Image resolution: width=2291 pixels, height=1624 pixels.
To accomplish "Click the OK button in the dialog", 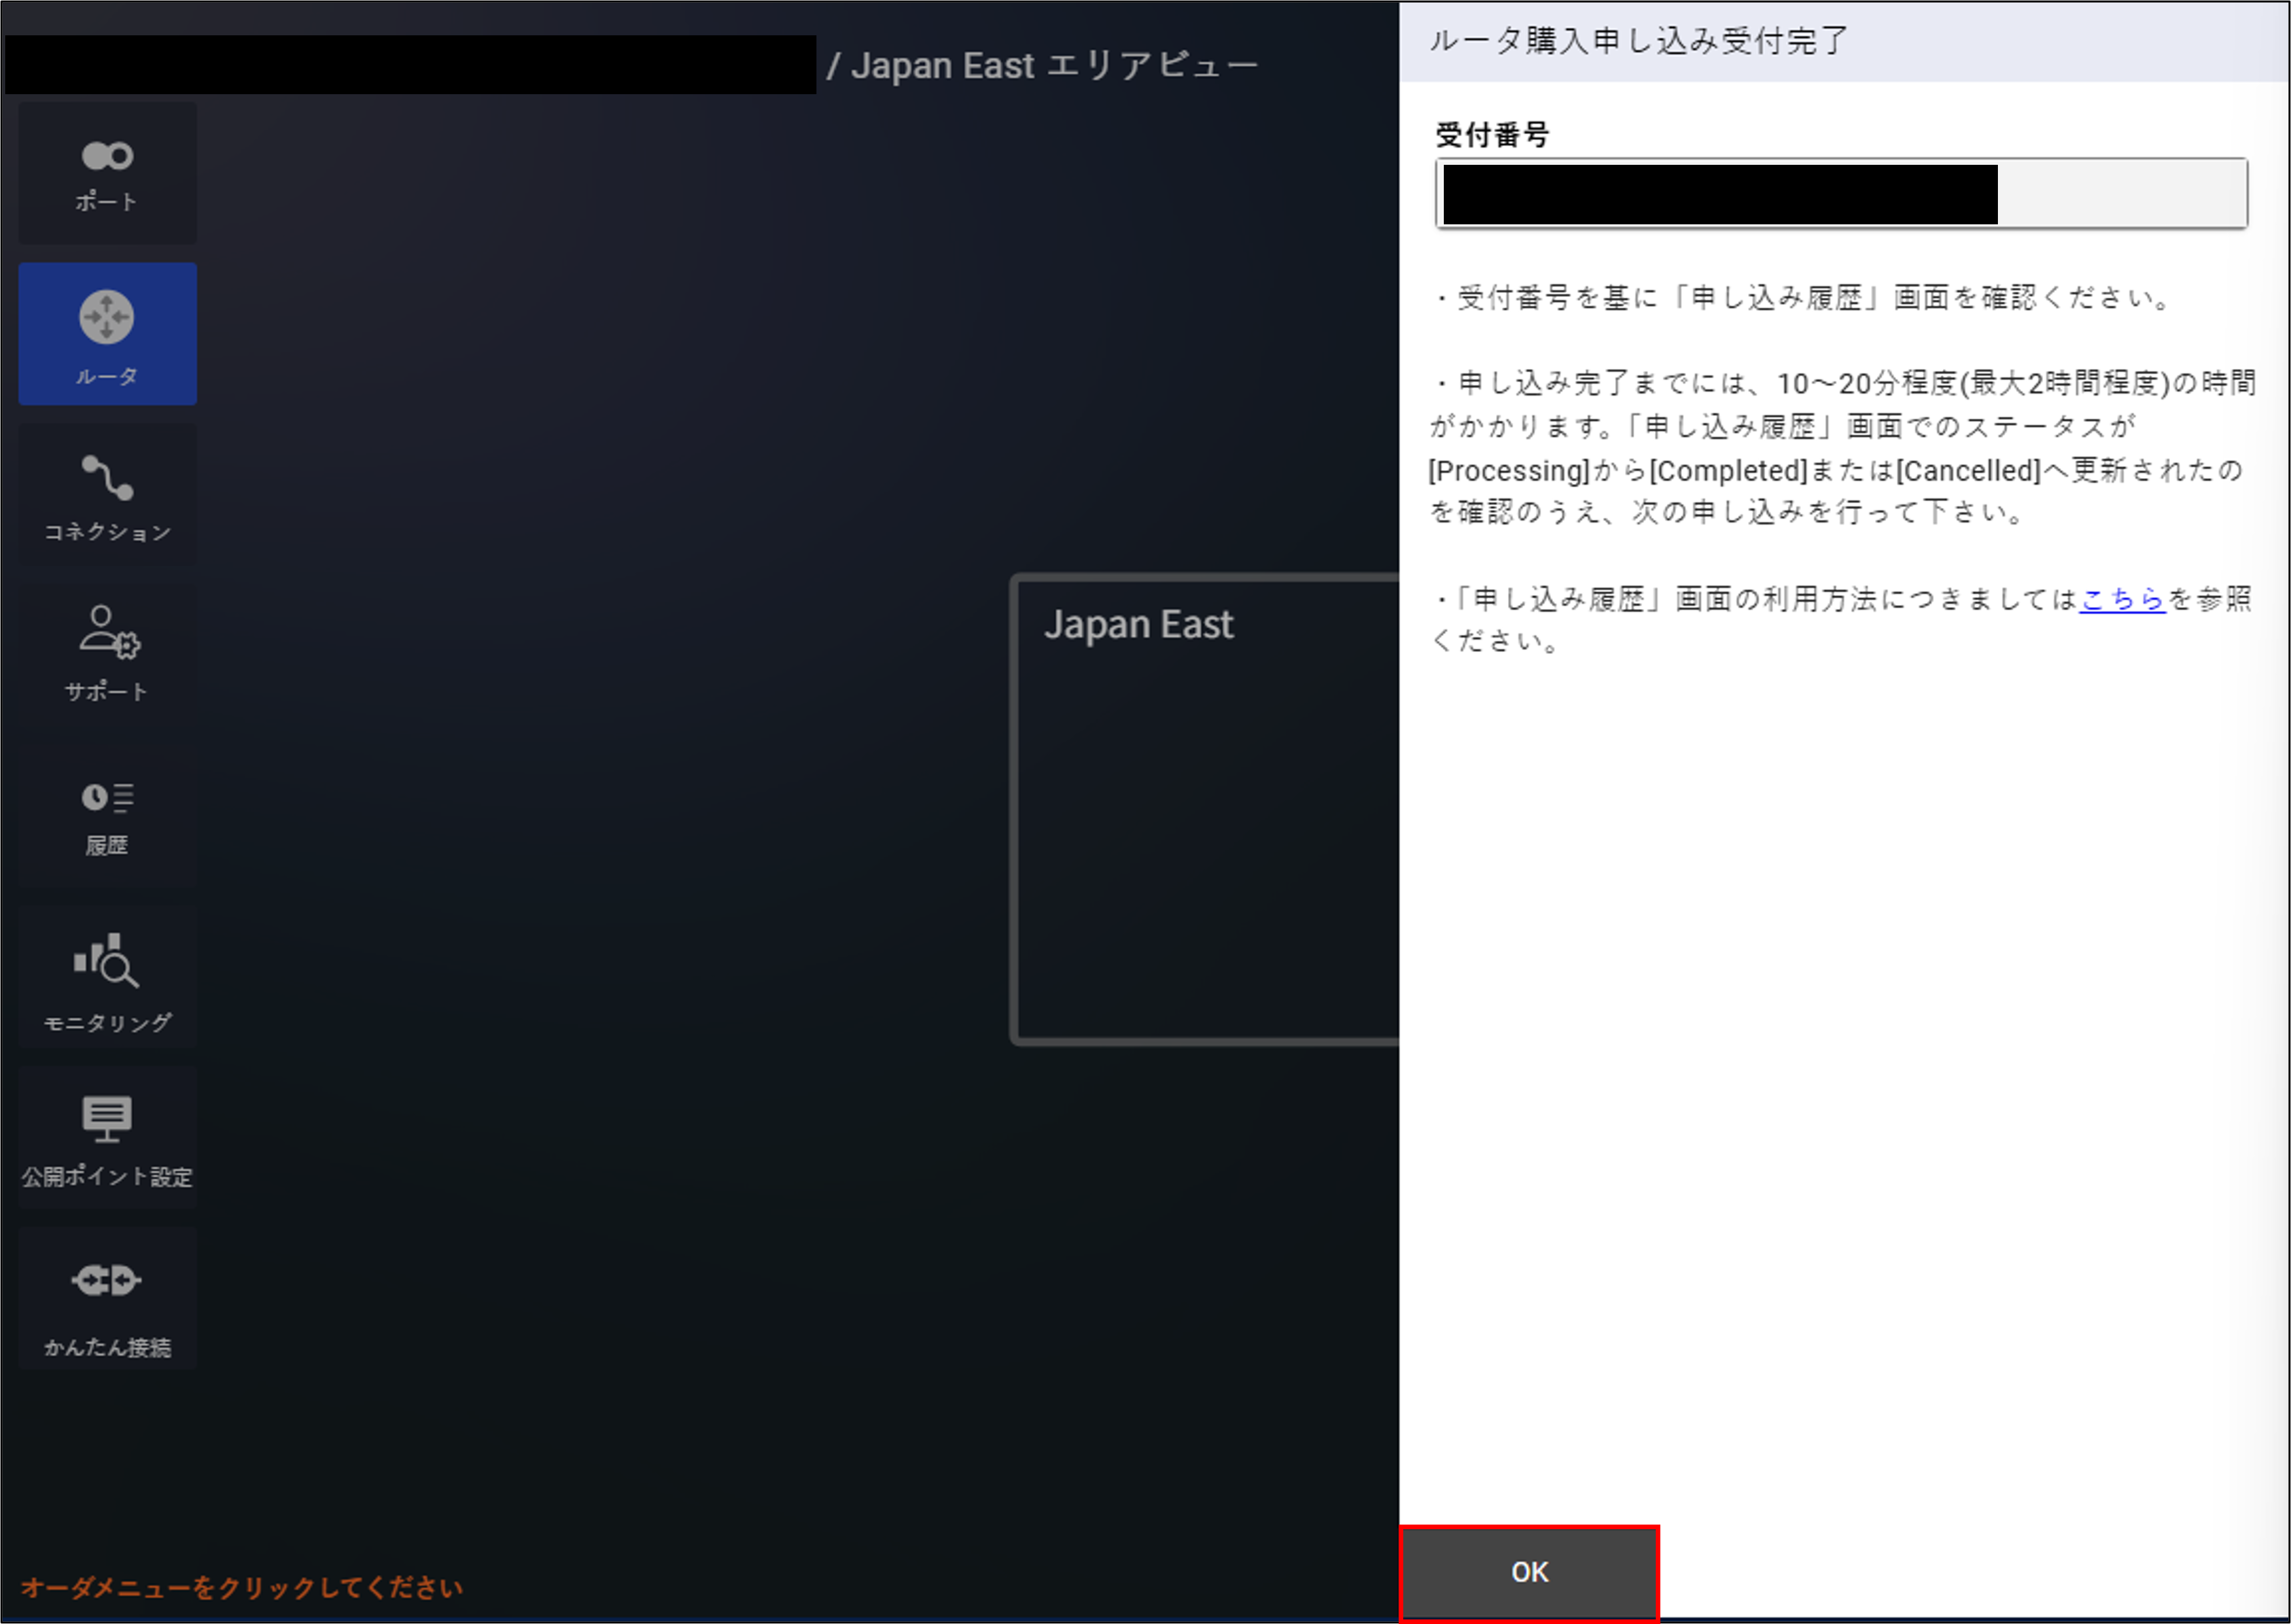I will pyautogui.click(x=1529, y=1572).
